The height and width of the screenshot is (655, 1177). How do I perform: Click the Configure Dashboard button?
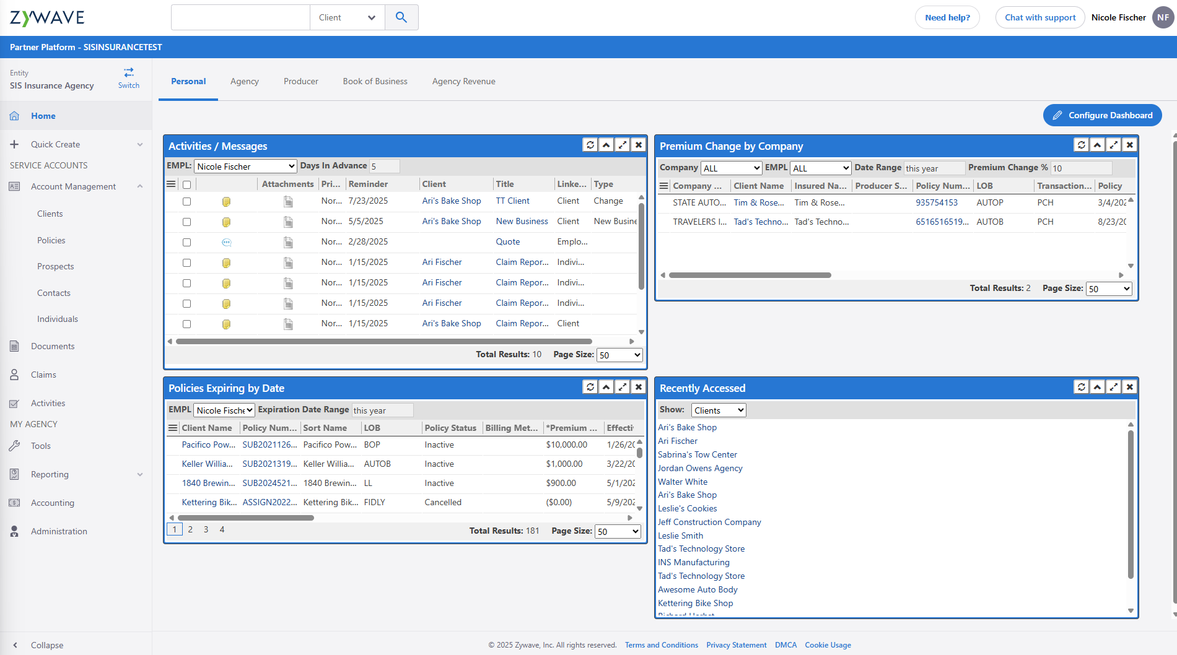click(1102, 115)
